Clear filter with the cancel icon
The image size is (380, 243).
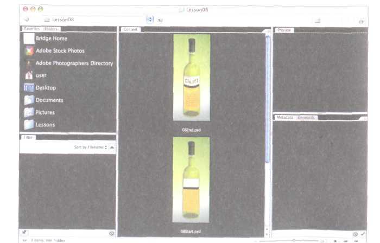111,233
